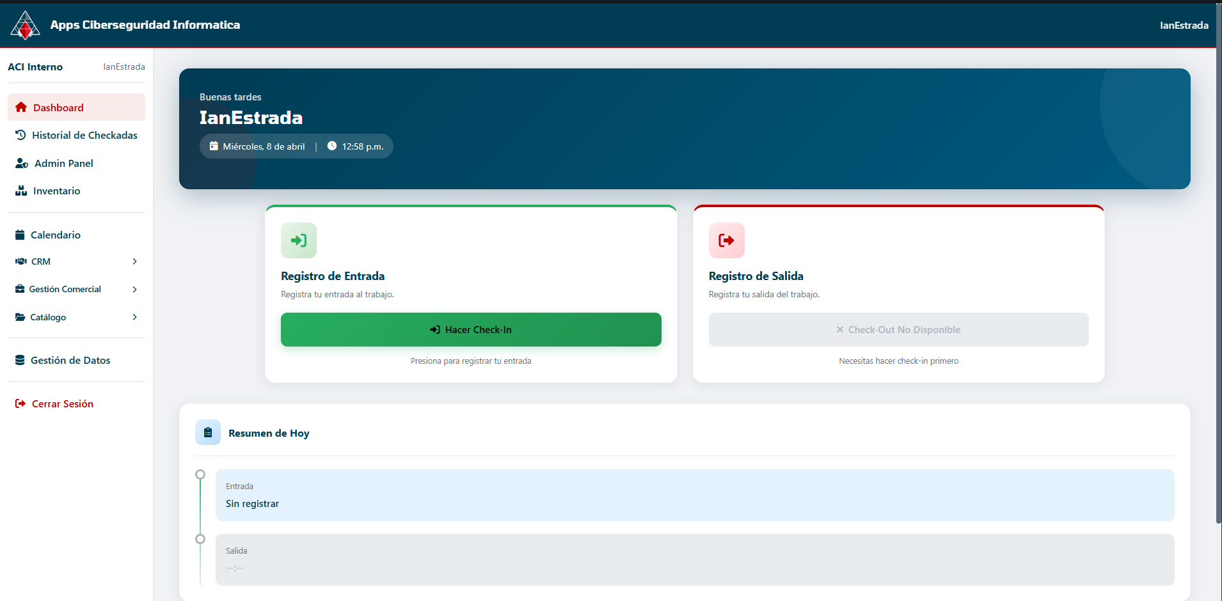Open Historial de Checkadas
The image size is (1222, 601).
(x=76, y=135)
